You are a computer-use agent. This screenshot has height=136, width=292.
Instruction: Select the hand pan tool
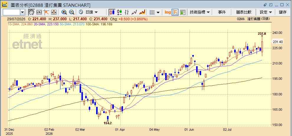click(x=31, y=12)
